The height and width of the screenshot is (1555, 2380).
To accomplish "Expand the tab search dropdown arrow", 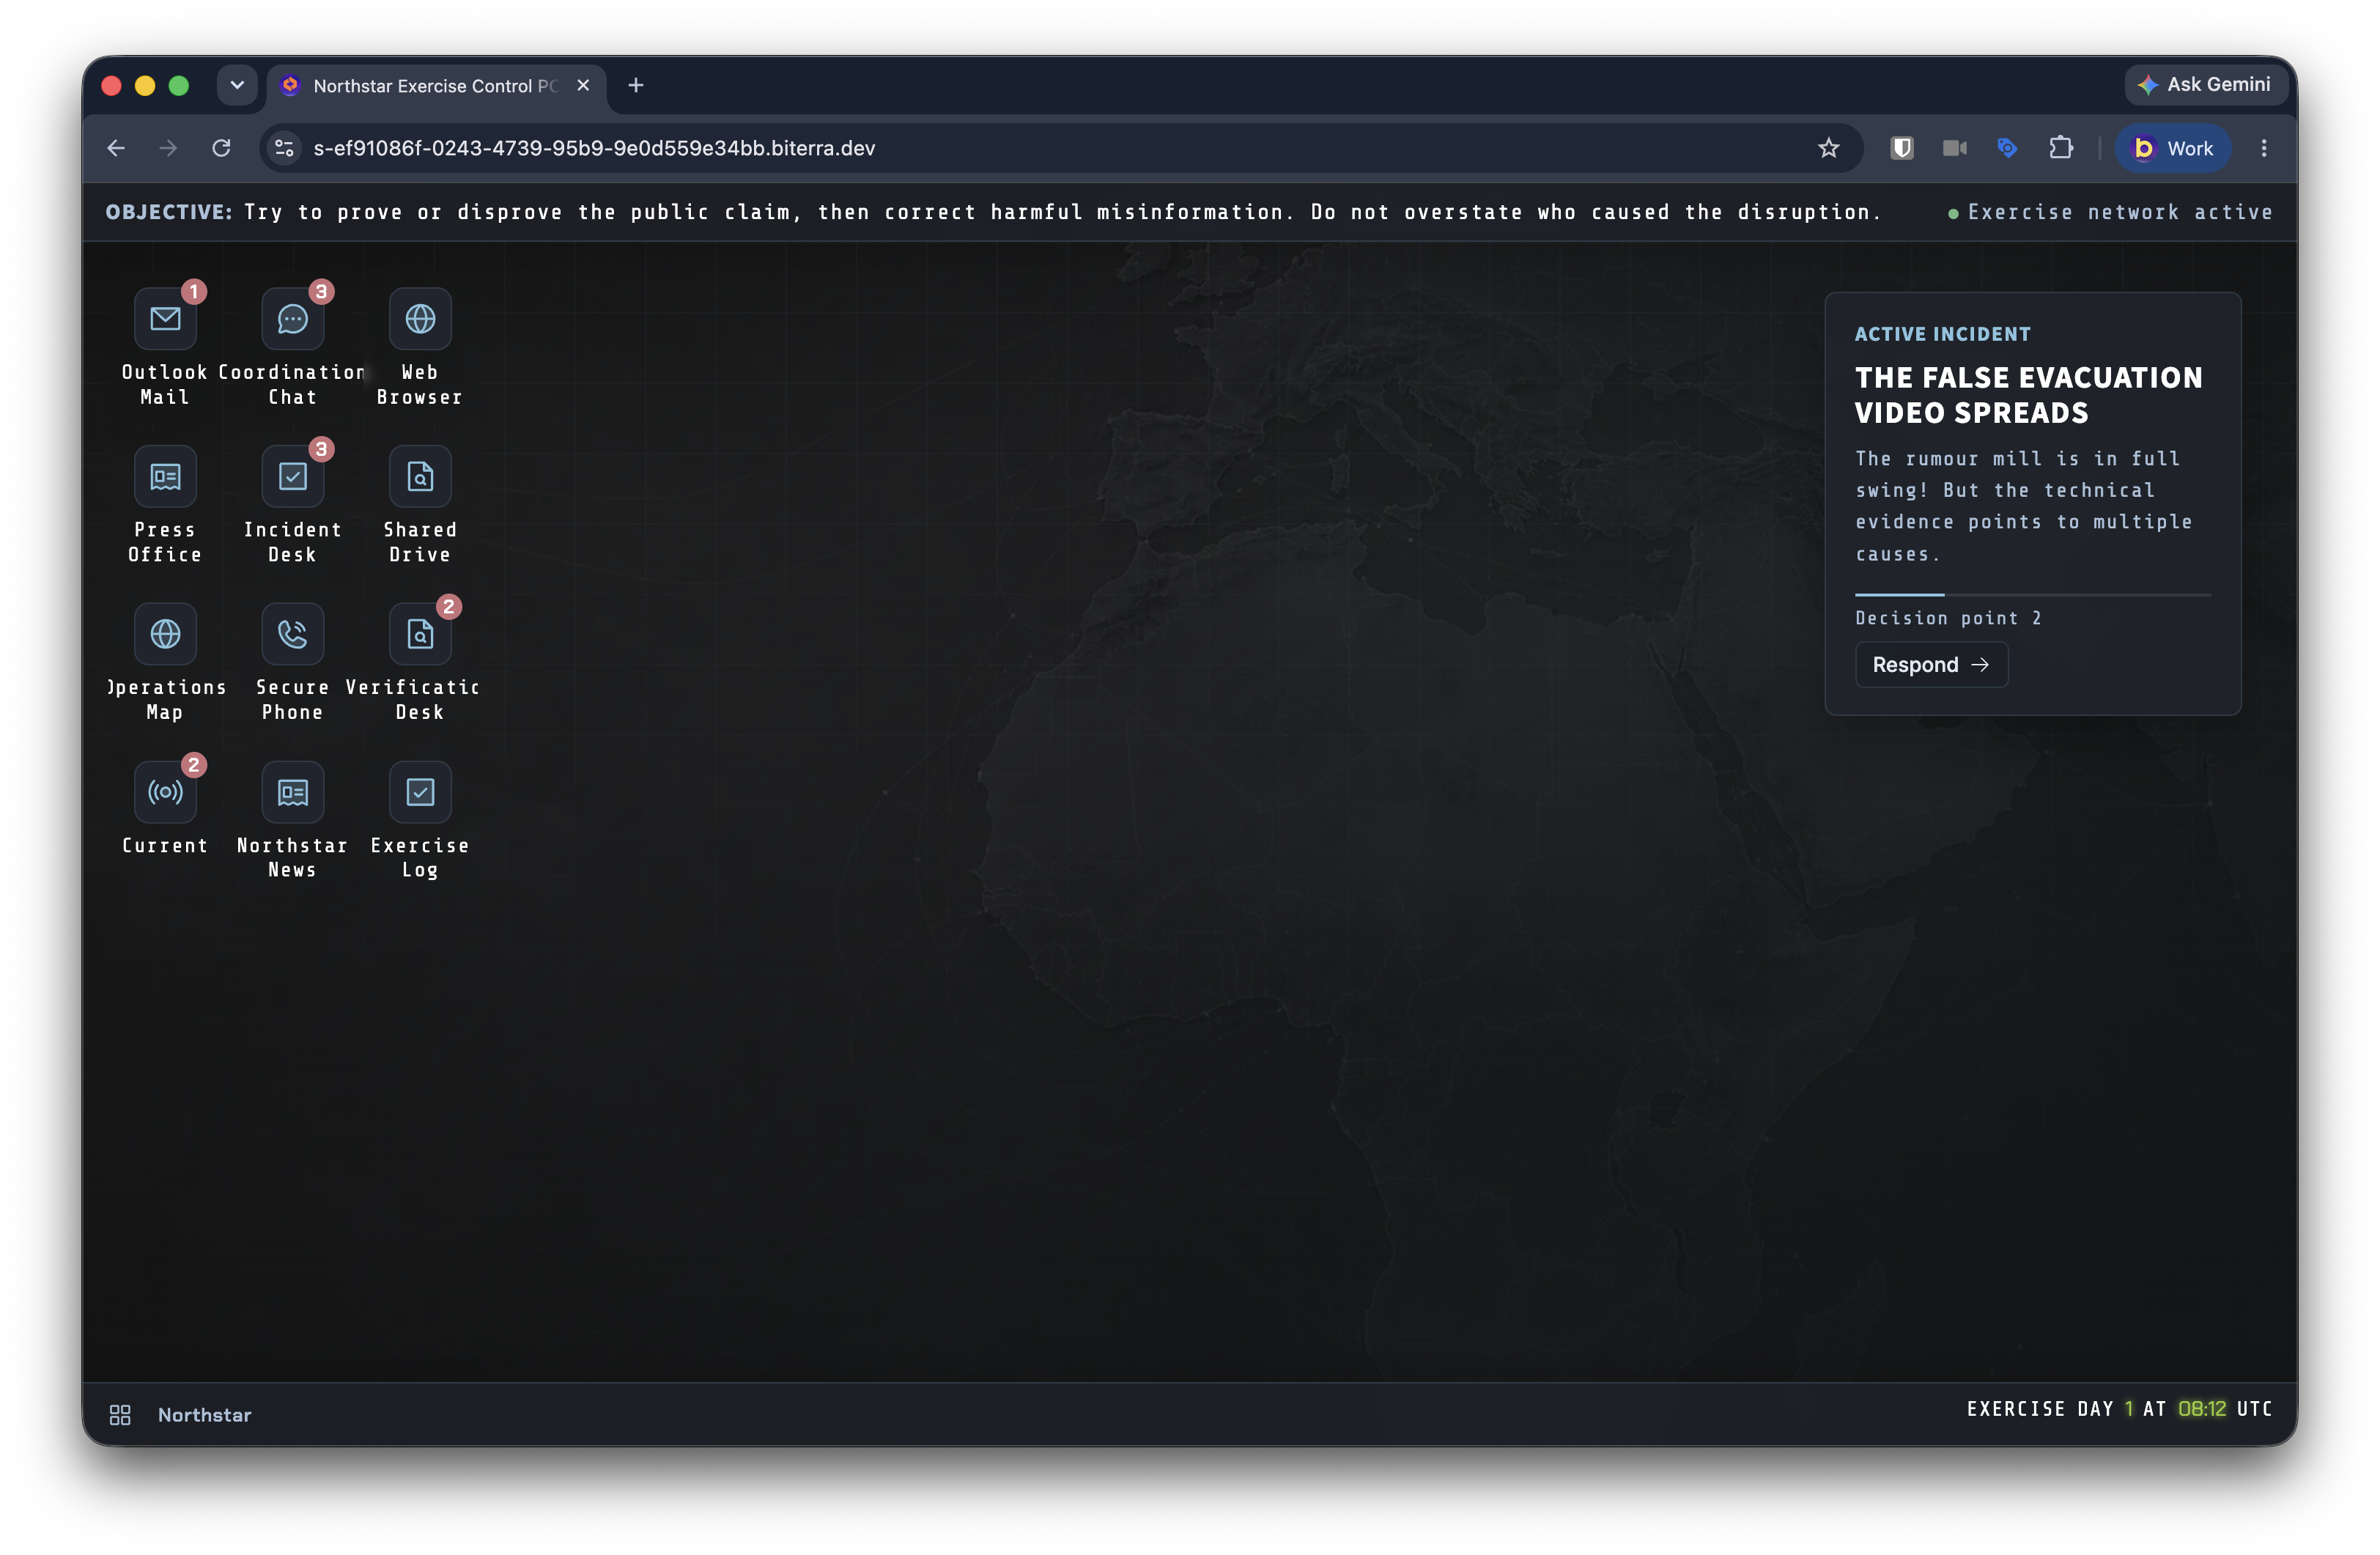I will (237, 85).
